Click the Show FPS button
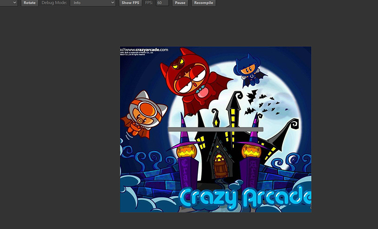This screenshot has width=378, height=229. pyautogui.click(x=130, y=3)
